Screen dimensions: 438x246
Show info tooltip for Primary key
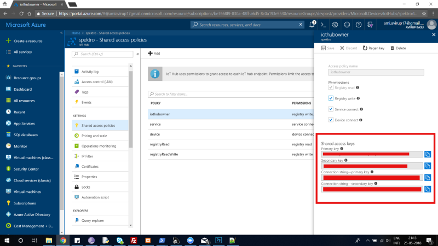click(342, 149)
